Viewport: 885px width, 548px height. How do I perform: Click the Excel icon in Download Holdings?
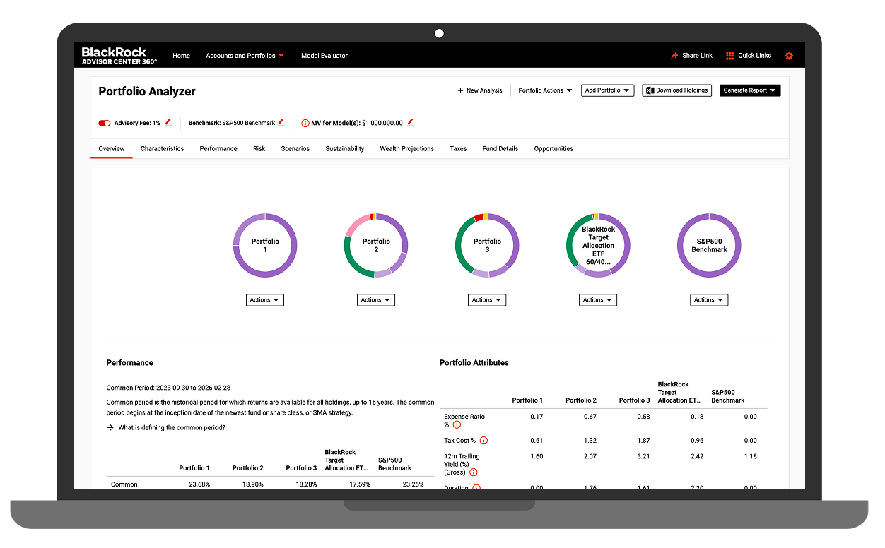pos(650,90)
